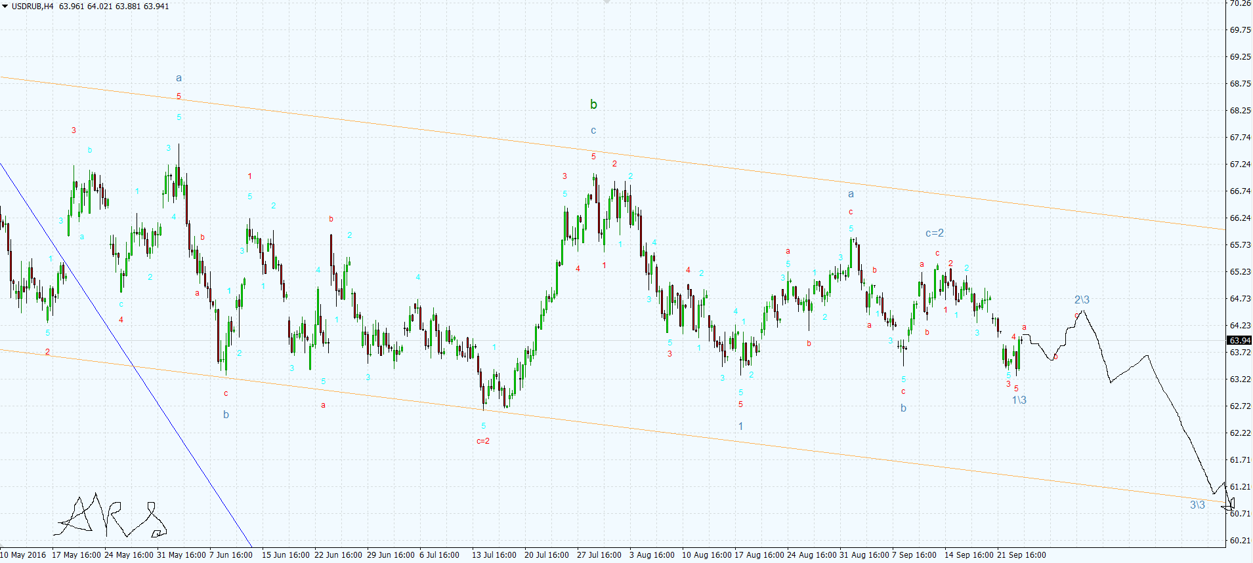Click the 60.21 price scale label

[x=1240, y=540]
